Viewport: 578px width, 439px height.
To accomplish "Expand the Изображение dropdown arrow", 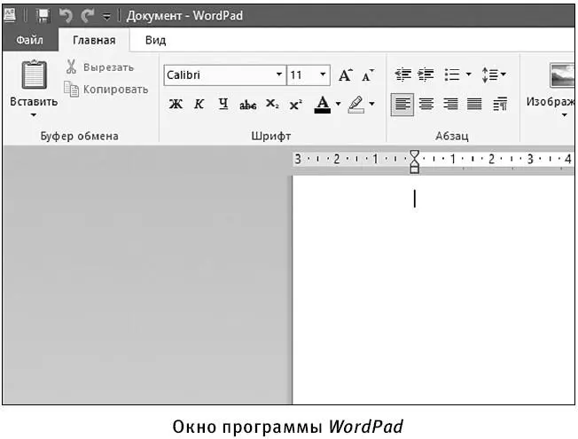I will pos(565,115).
